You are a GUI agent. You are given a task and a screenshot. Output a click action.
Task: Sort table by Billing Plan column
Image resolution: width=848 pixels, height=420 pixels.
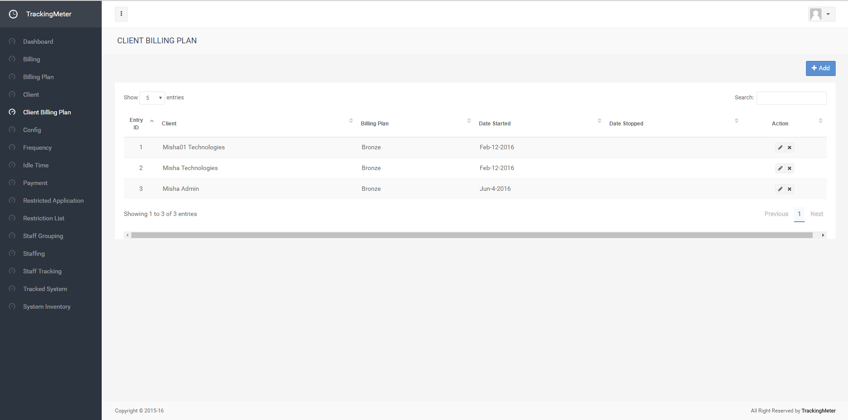pos(374,124)
